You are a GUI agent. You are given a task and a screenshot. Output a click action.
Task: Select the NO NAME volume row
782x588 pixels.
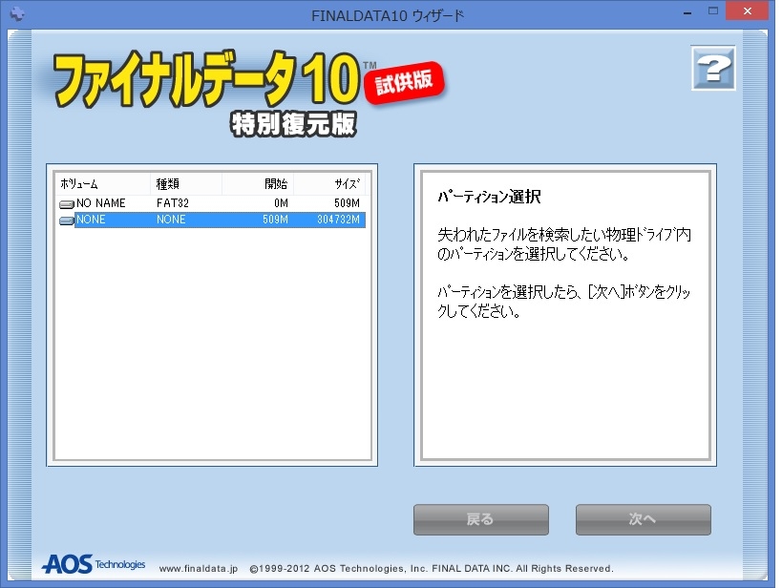(x=213, y=203)
